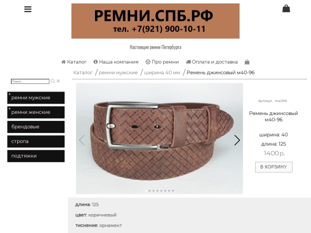Expand the ремни женские plus sign
311x233 pixels.
pos(9,109)
